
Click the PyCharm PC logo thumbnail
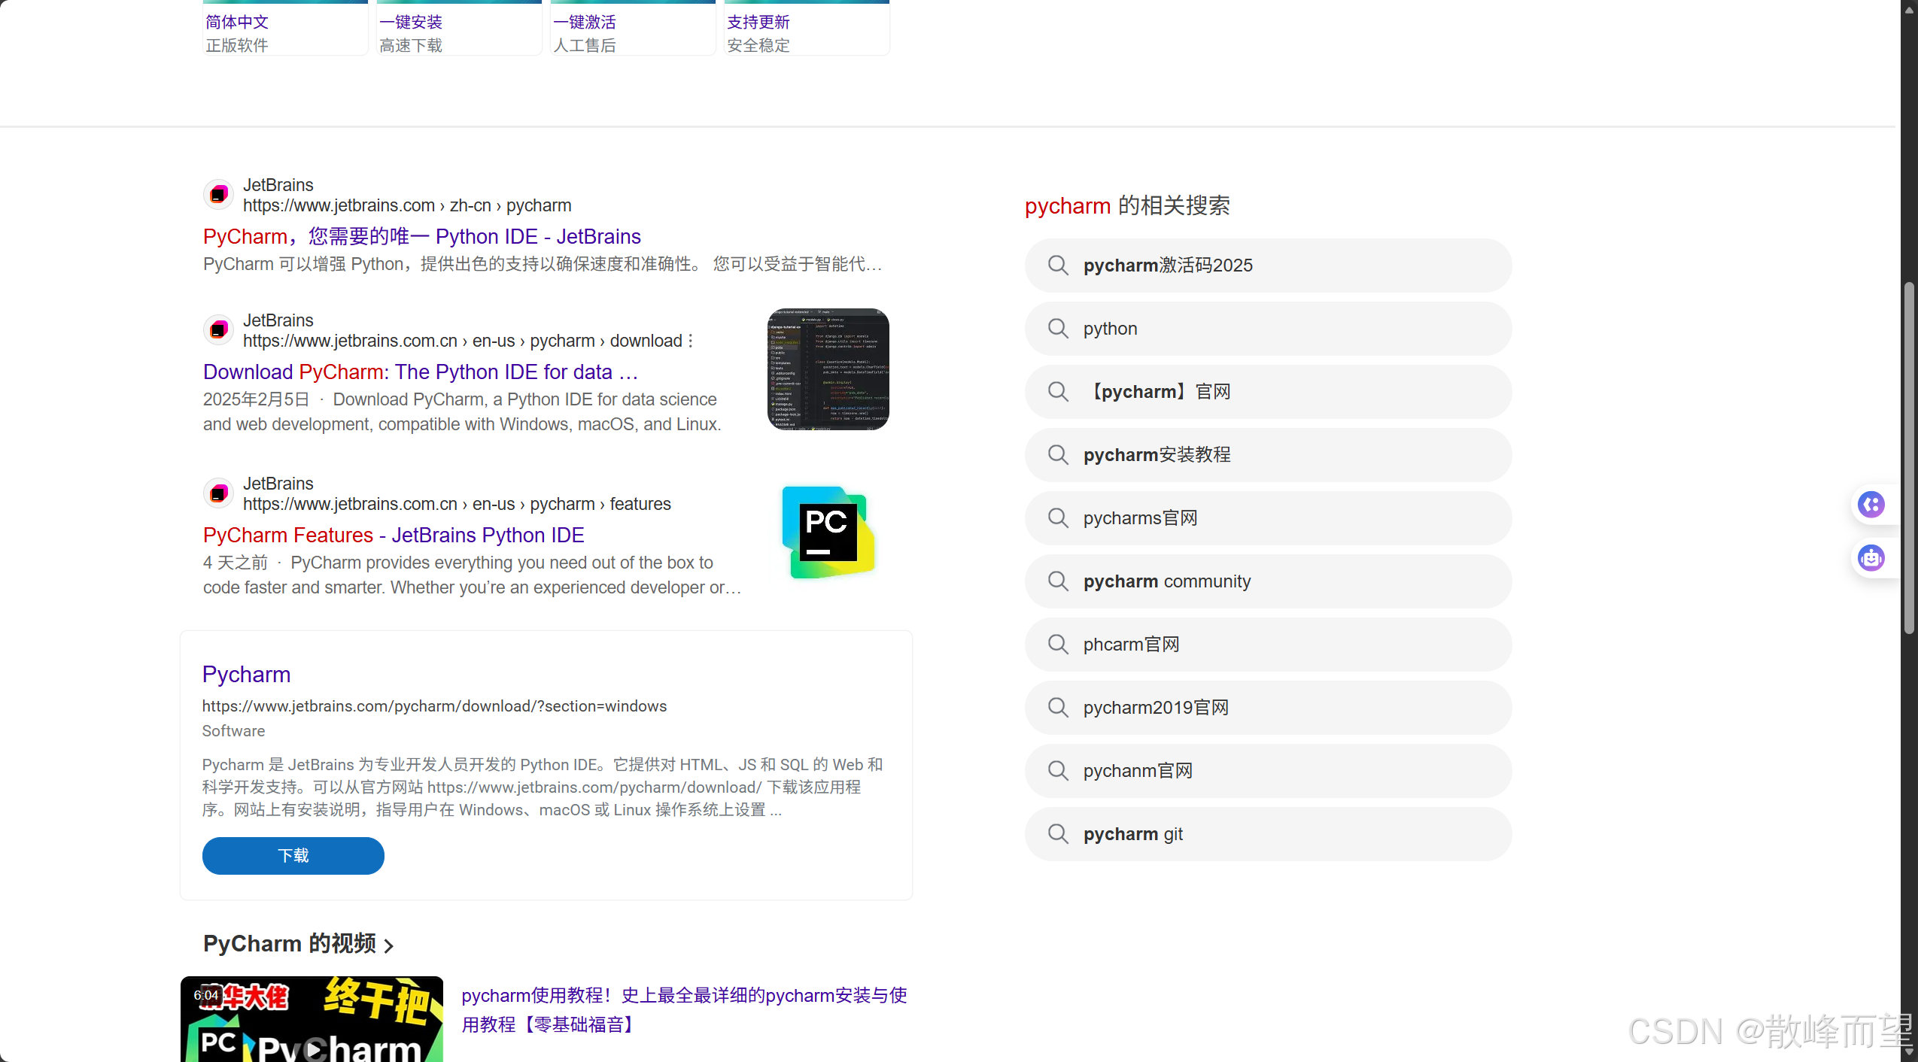[828, 533]
